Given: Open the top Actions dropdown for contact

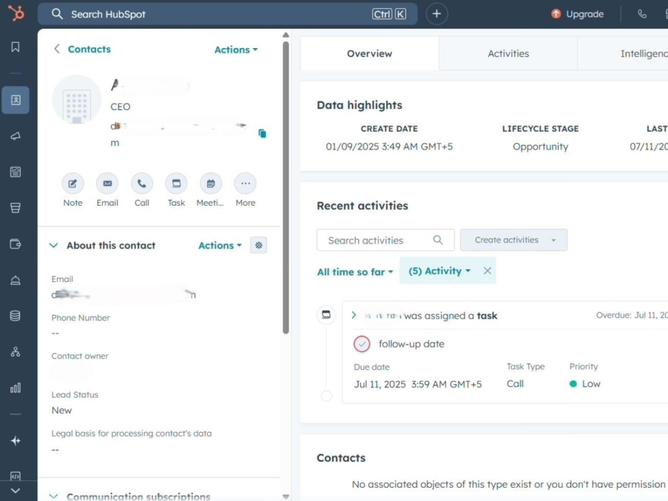Looking at the screenshot, I should [236, 49].
